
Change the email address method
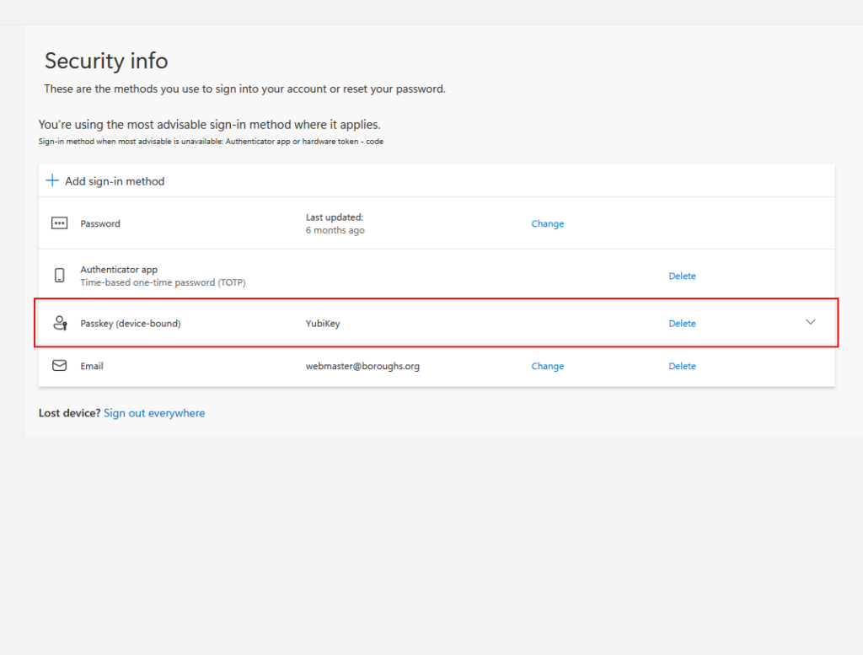(x=547, y=366)
